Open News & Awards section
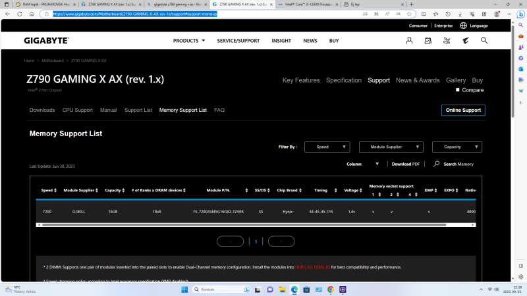 pos(418,80)
